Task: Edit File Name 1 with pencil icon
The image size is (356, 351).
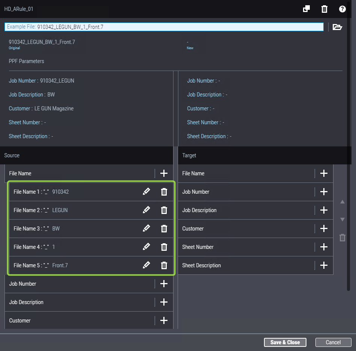Action: (x=146, y=192)
